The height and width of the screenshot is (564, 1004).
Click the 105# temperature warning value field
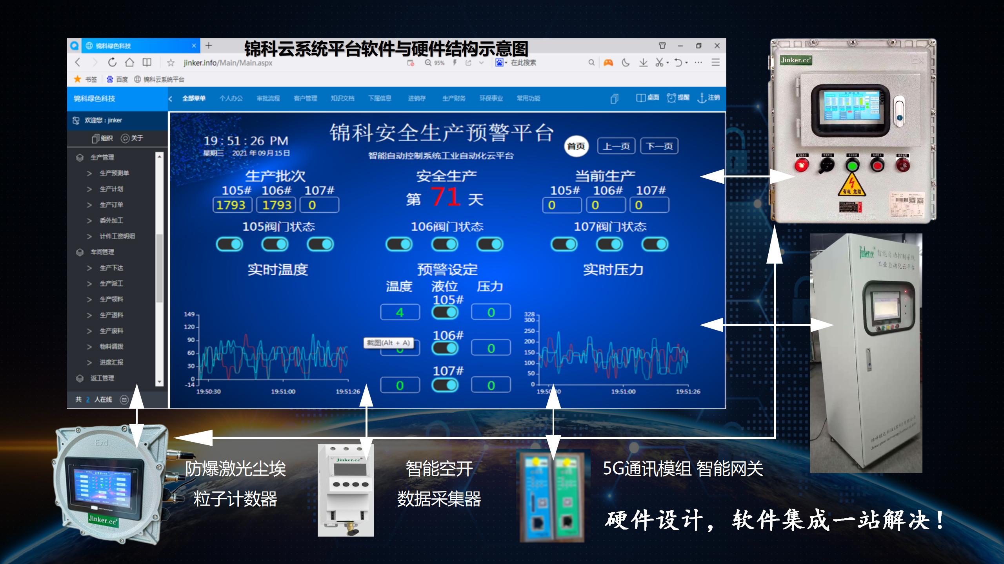(400, 312)
